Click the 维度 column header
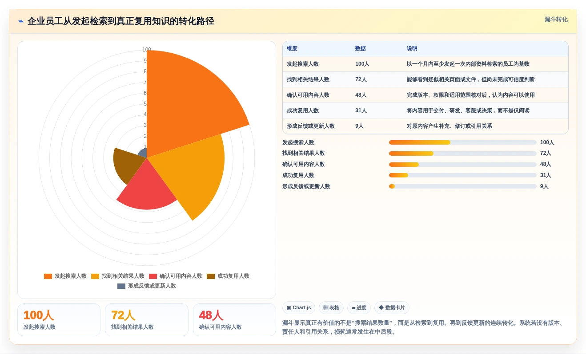The height and width of the screenshot is (354, 586). [x=292, y=49]
